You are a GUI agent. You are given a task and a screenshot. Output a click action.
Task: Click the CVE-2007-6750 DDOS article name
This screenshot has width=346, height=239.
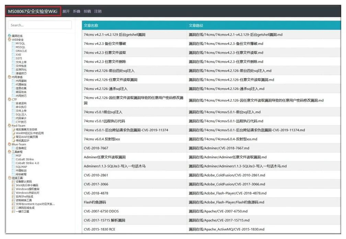[101, 211]
